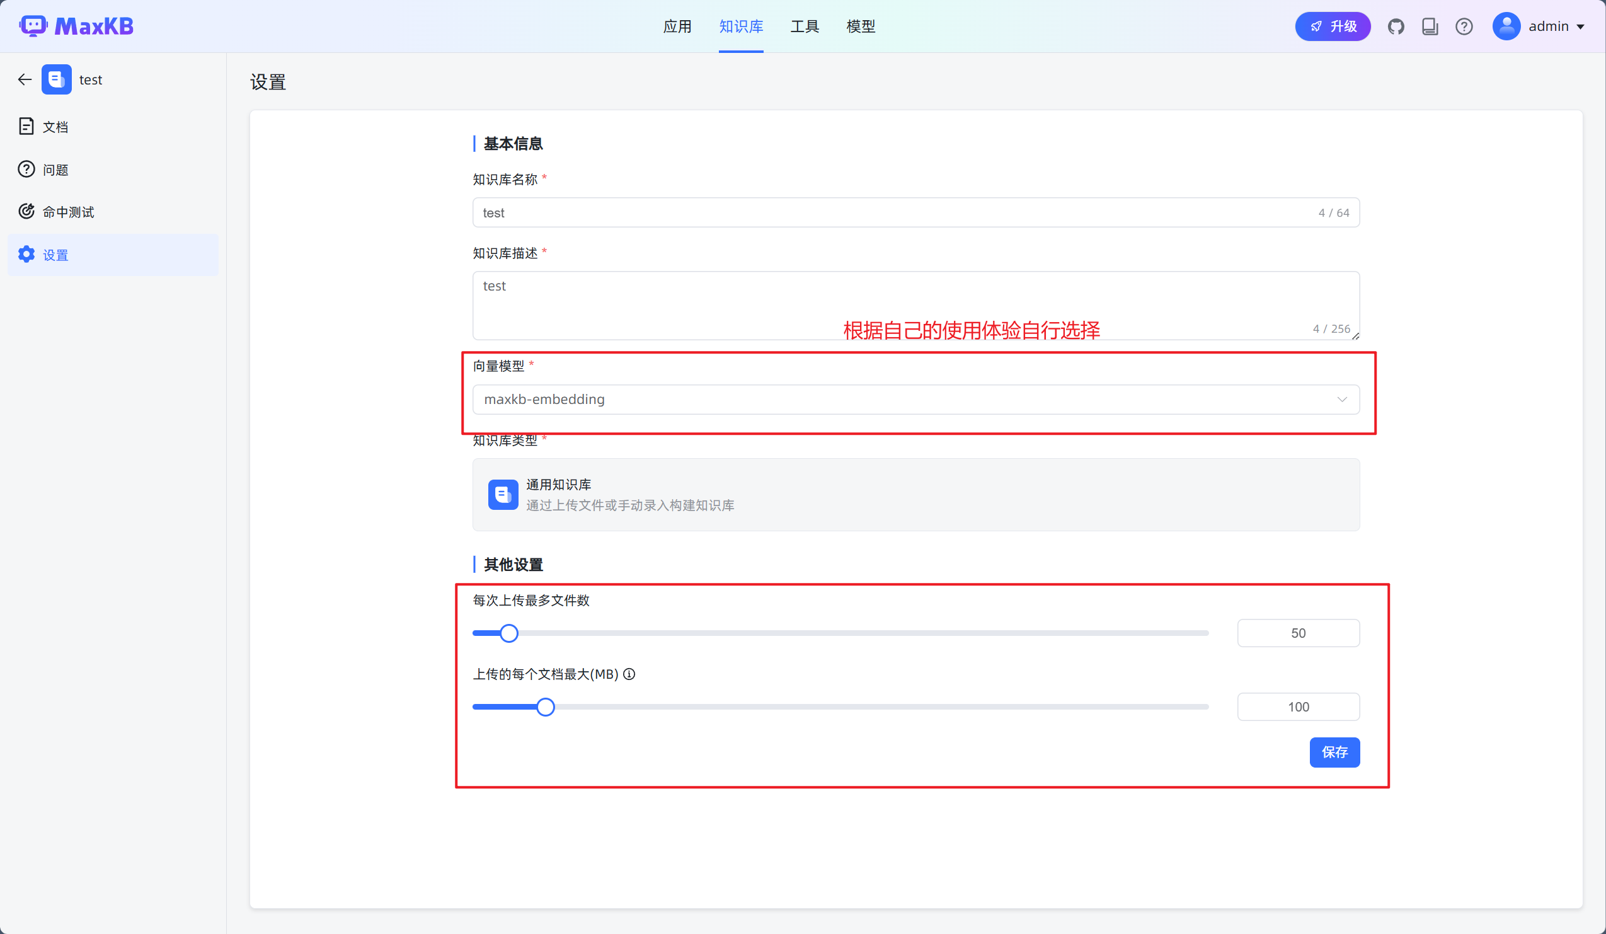
Task: Switch to the 应用 tab
Action: tap(677, 26)
